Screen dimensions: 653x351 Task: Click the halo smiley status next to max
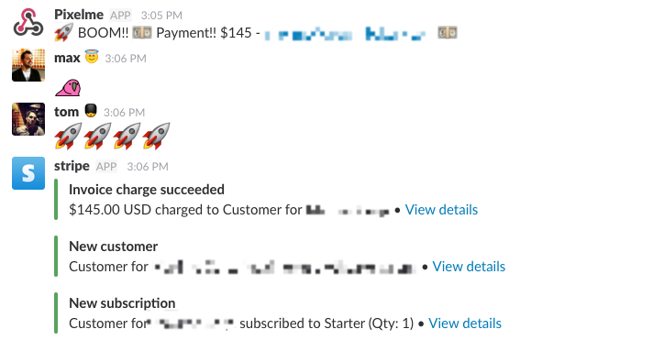pos(92,56)
